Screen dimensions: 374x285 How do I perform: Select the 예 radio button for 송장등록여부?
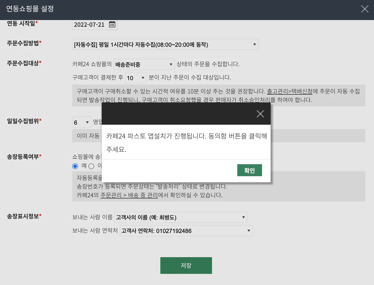click(75, 166)
